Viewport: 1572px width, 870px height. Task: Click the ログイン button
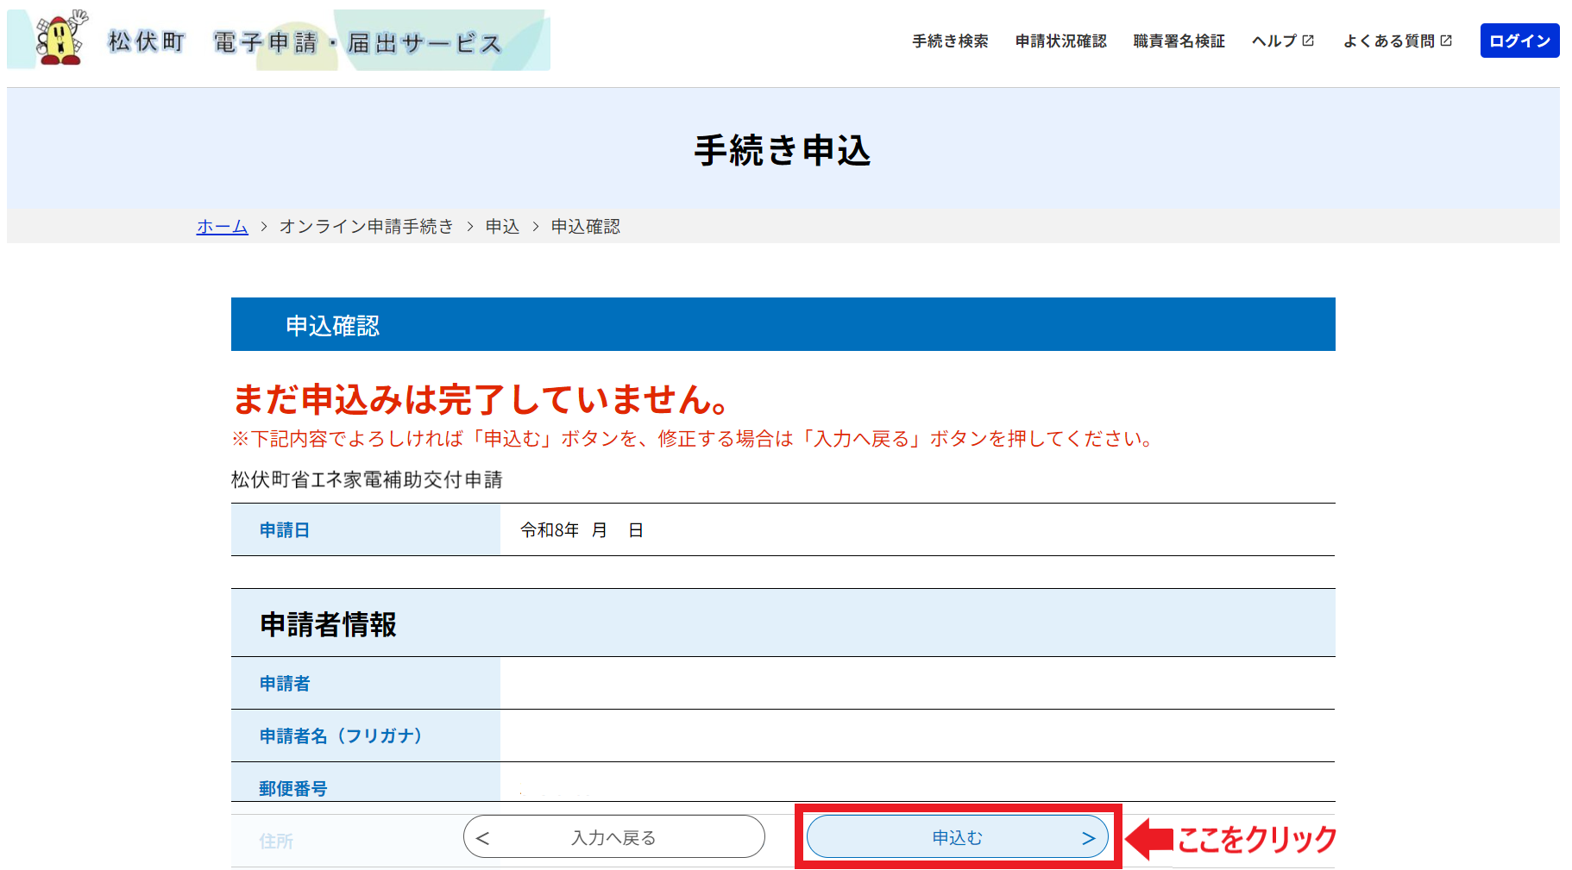1519,41
